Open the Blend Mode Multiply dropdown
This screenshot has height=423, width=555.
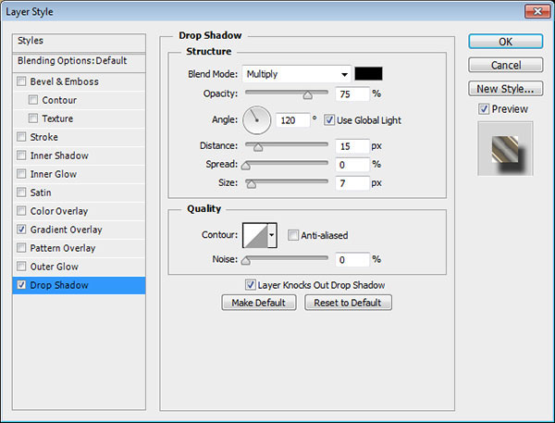(x=297, y=74)
